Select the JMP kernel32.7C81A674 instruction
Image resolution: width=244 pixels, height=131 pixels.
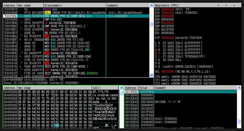tap(61, 63)
